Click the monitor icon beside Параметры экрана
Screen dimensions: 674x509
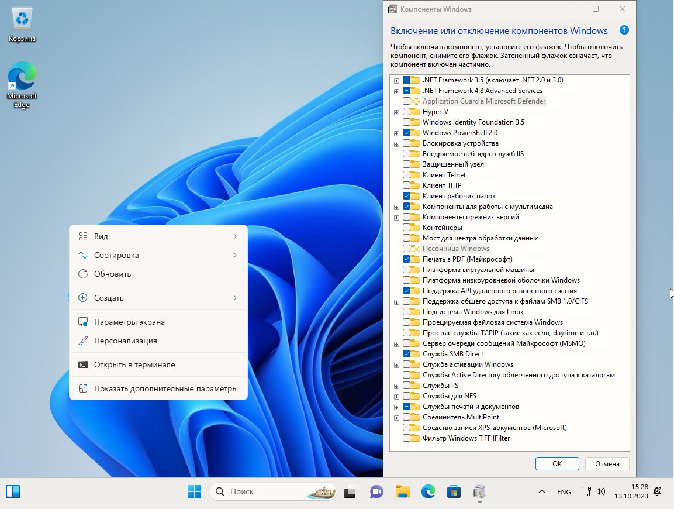(83, 322)
